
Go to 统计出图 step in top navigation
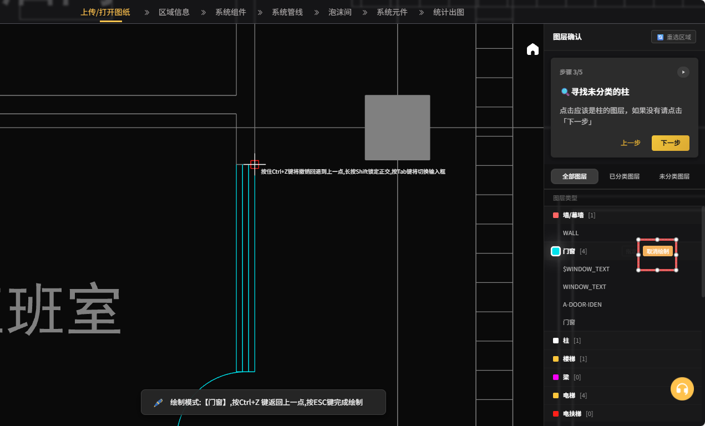click(x=448, y=12)
